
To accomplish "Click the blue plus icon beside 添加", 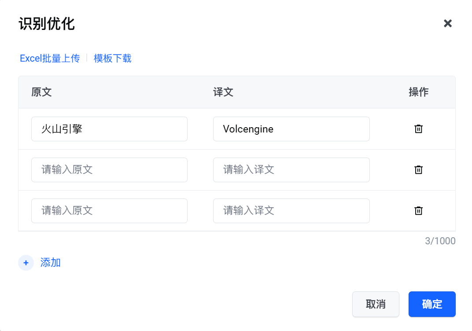I will pos(26,263).
